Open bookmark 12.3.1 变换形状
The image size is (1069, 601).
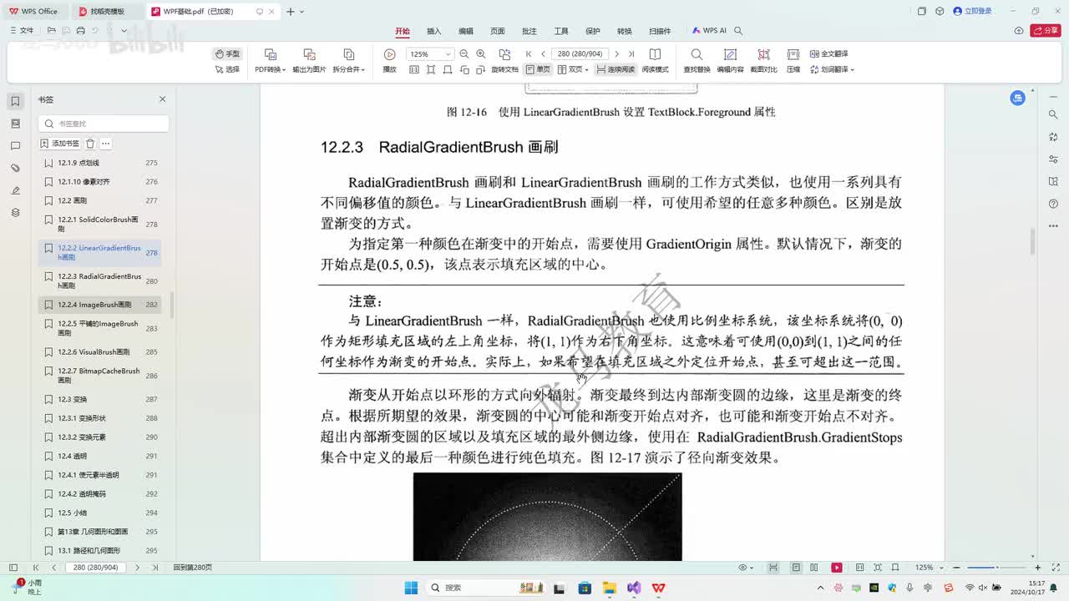[99, 418]
